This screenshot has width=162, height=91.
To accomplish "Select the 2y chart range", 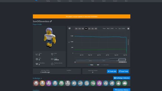I will [x=93, y=29].
